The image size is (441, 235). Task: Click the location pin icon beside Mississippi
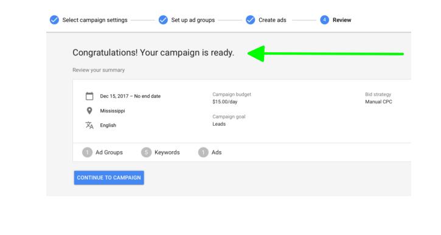tap(89, 111)
